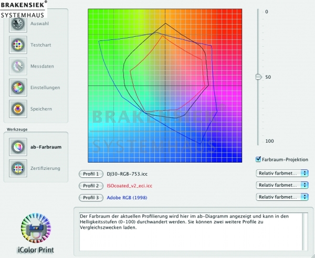Click the Testchart label
Viewport: 315px width, 258px height.
point(41,45)
